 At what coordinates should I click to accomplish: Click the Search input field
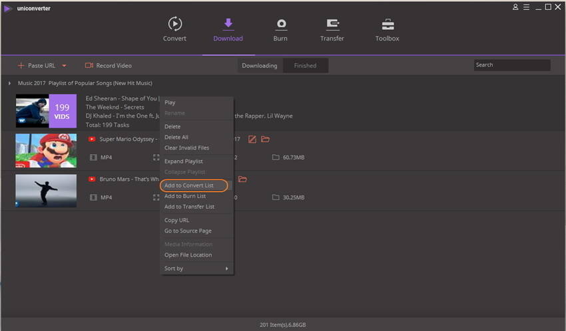click(512, 65)
